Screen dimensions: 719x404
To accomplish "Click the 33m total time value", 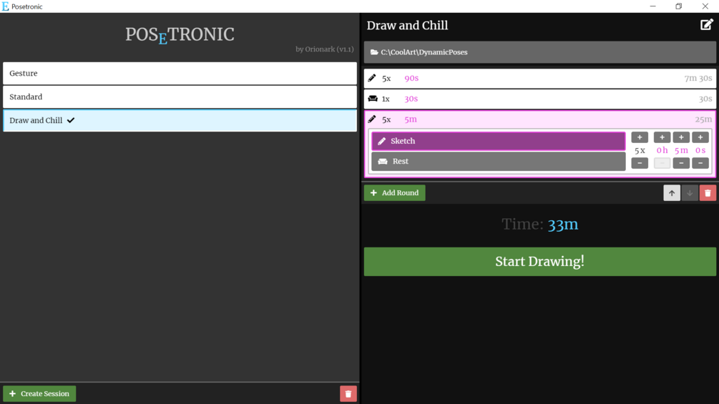I will point(562,225).
